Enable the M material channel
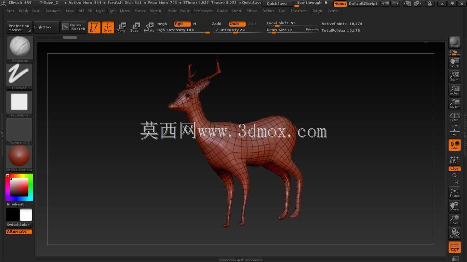The image size is (467, 262). click(x=200, y=24)
